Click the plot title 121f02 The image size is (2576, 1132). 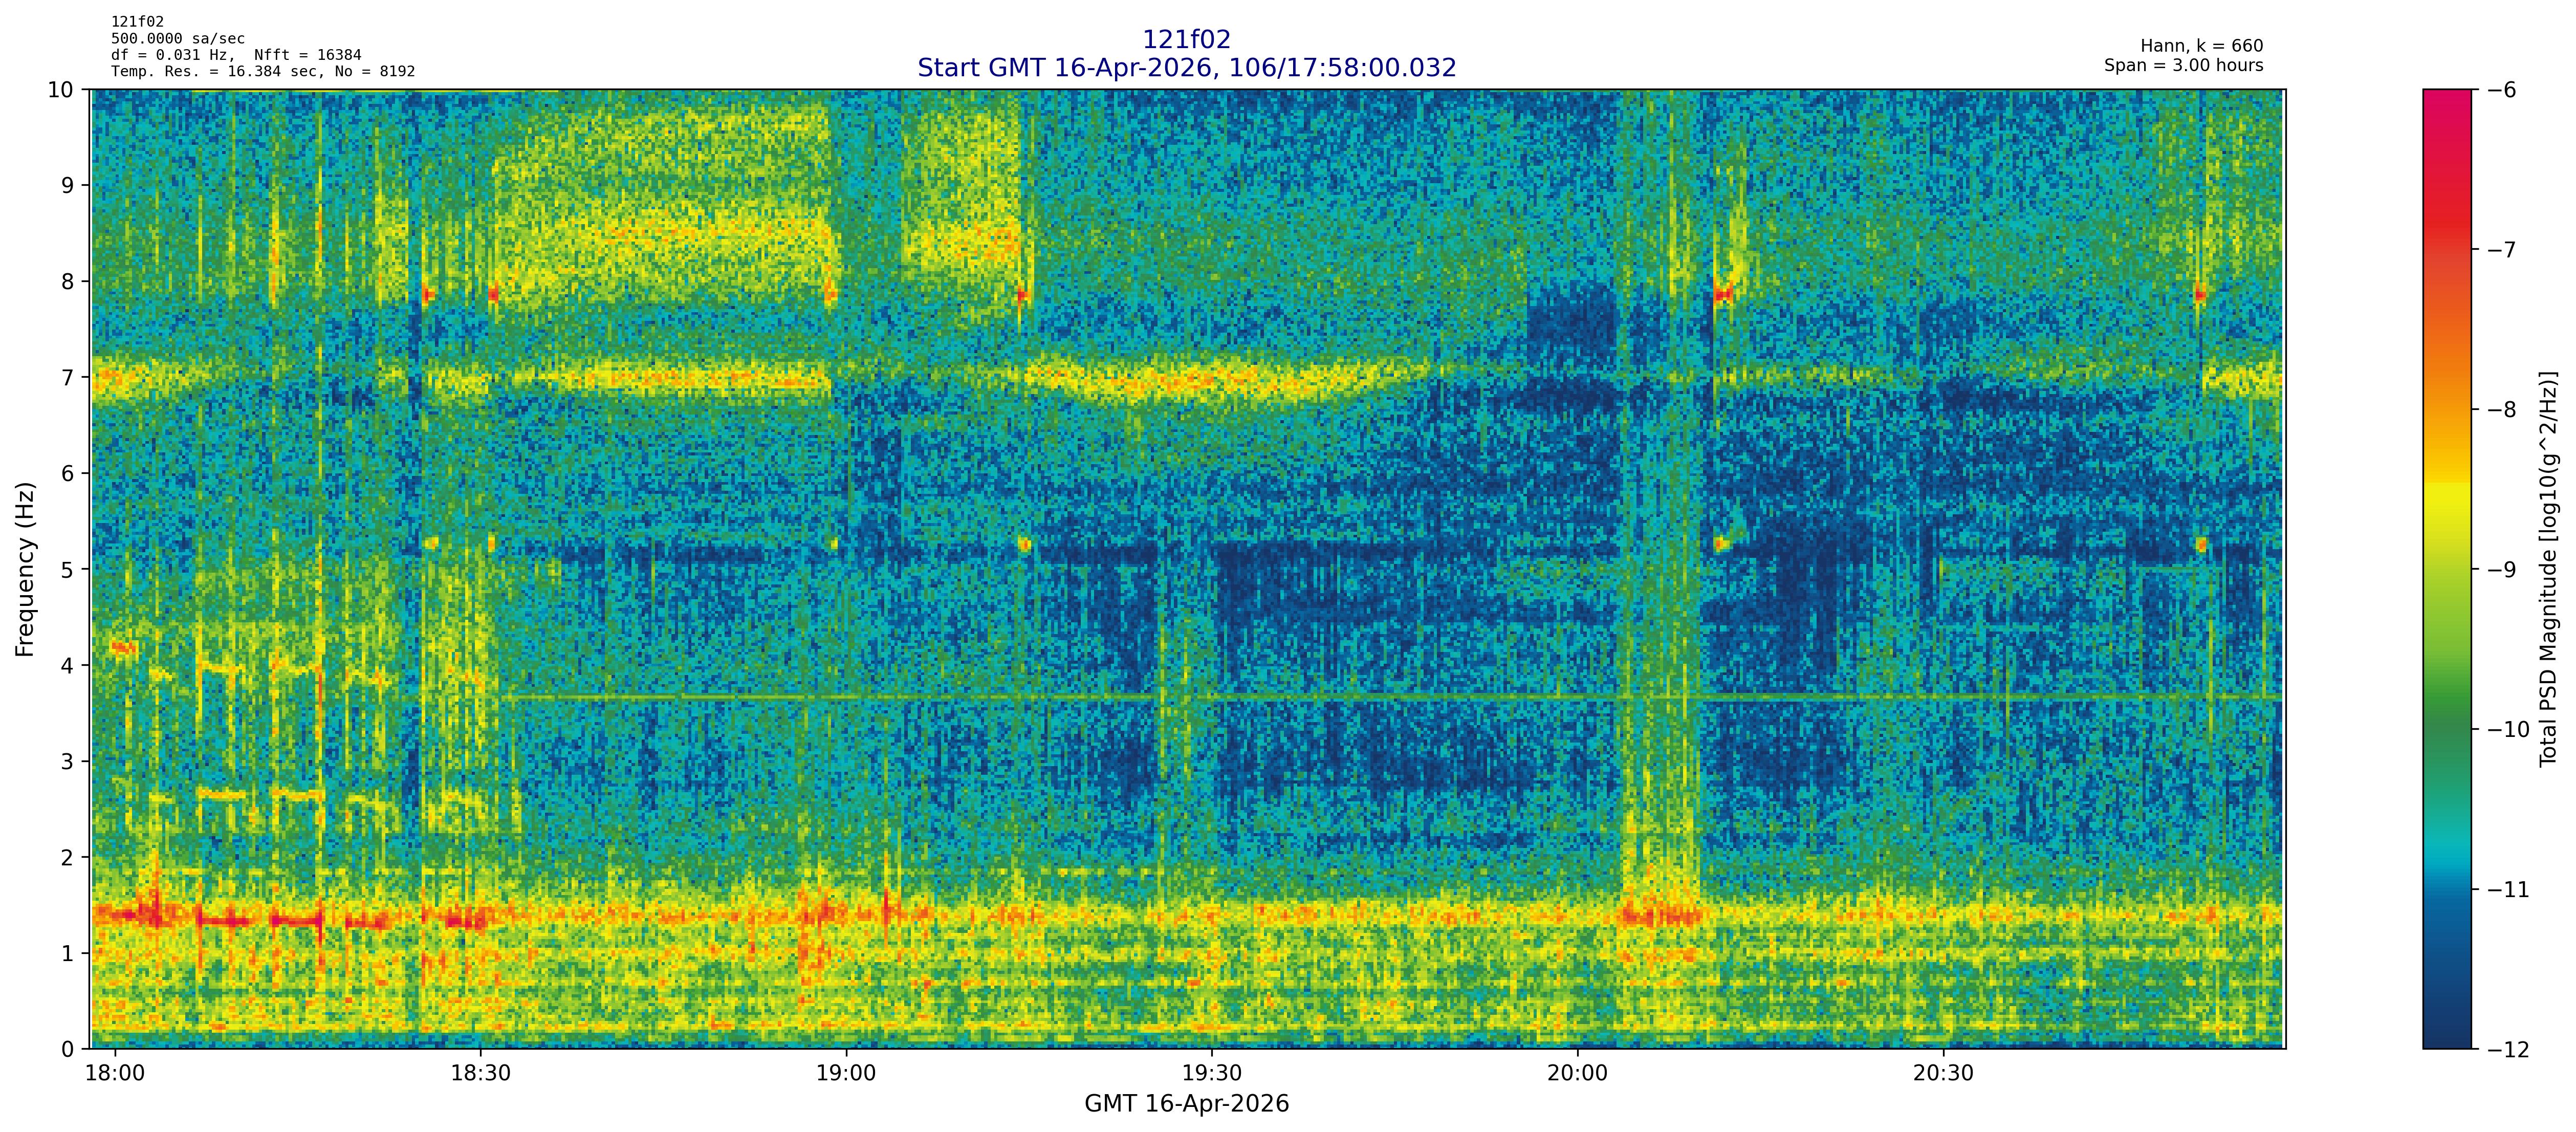point(1186,39)
